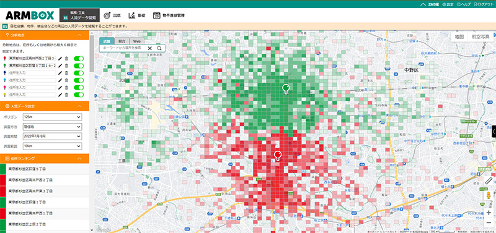Clear the map keyword search with X icon
The width and height of the screenshot is (496, 233).
tap(150, 48)
